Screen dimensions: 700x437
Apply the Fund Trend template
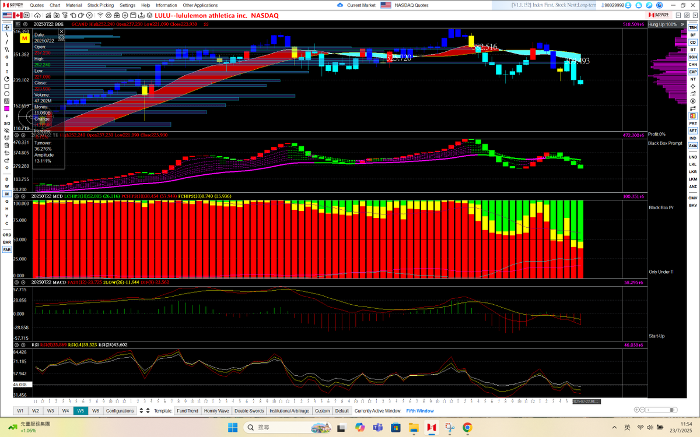(x=188, y=411)
